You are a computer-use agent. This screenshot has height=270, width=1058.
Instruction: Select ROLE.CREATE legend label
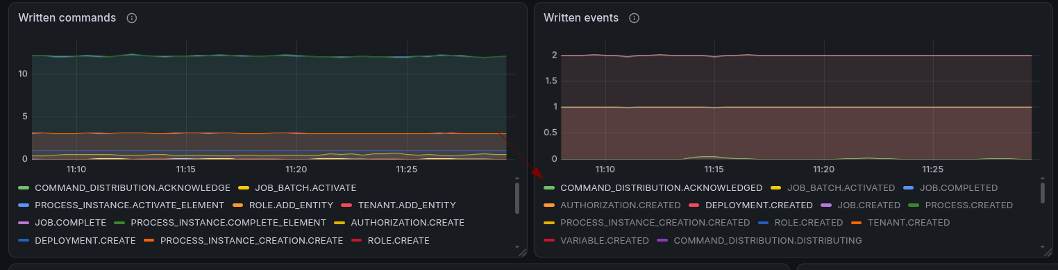[398, 240]
